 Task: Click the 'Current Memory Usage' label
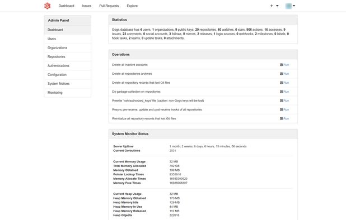(x=129, y=161)
